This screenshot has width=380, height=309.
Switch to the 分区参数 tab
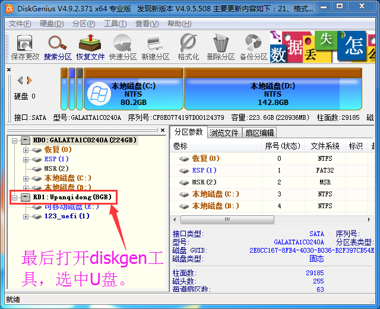(189, 132)
